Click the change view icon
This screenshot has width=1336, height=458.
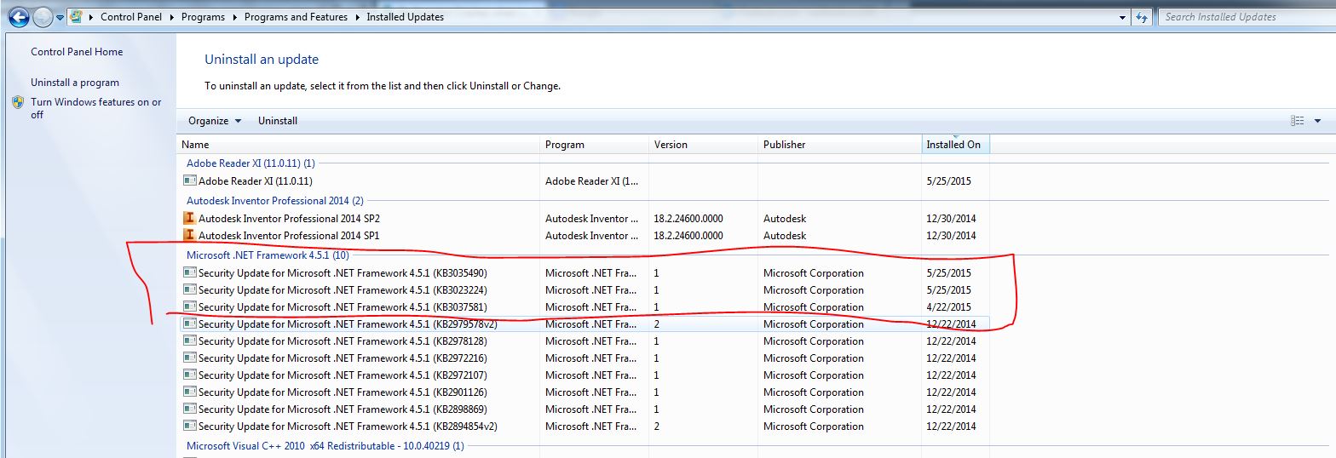point(1298,121)
